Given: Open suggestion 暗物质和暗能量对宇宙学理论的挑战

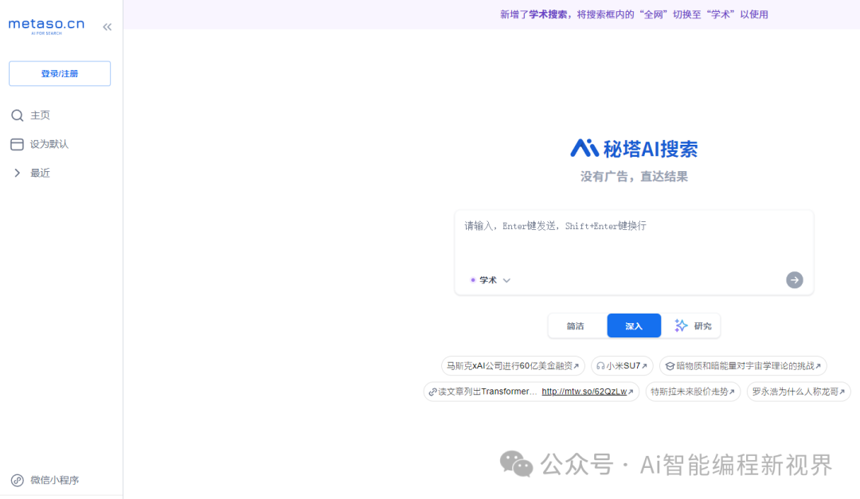Looking at the screenshot, I should tap(743, 366).
